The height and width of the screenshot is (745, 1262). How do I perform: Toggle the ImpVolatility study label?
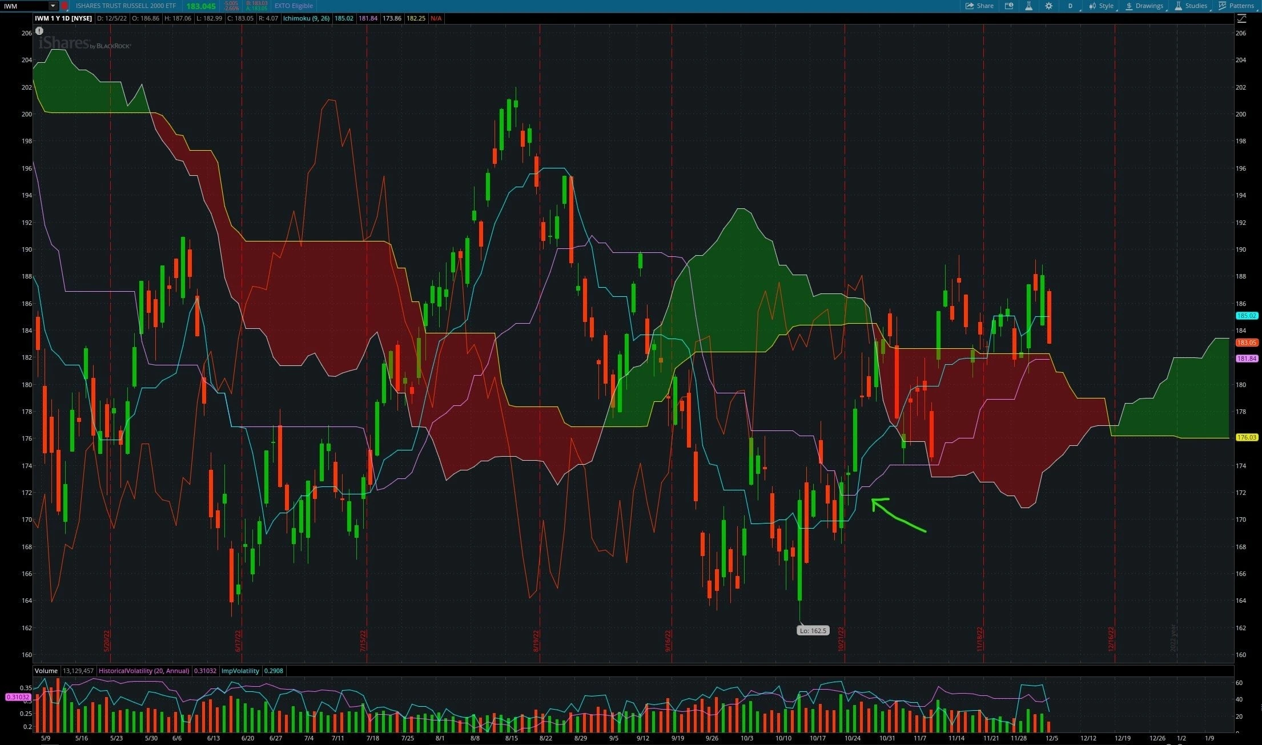point(240,671)
